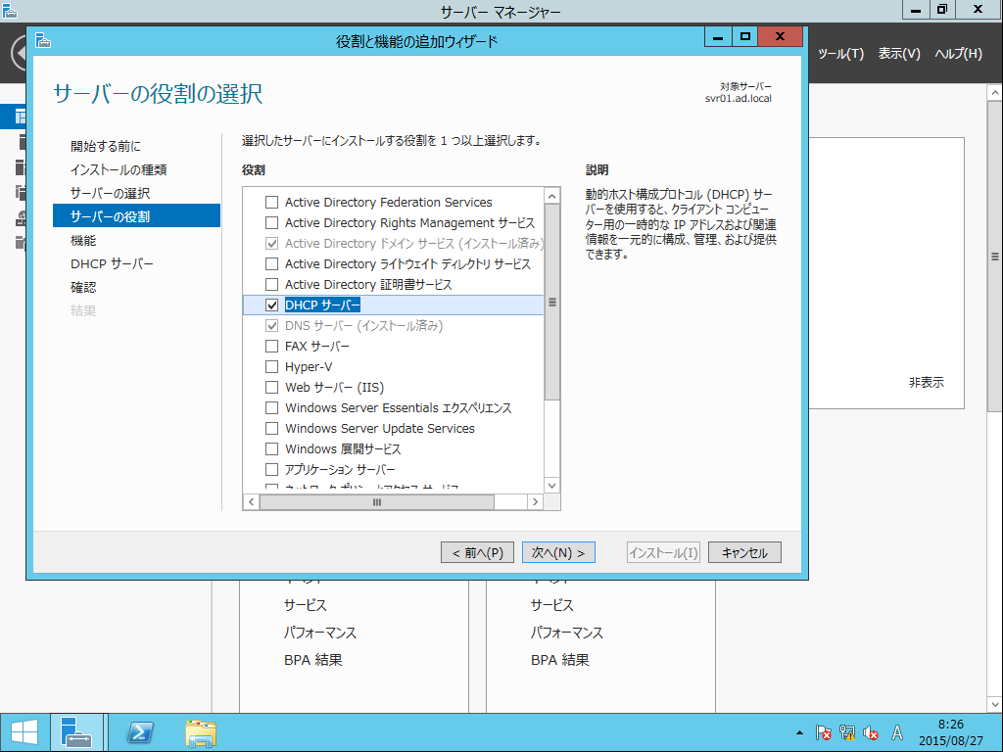Viewport: 1003px width, 752px height.
Task: Check Active Directory 証明書サービス role
Action: [x=271, y=284]
